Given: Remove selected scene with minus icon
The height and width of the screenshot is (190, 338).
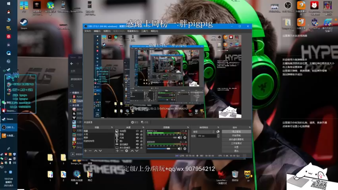Looking at the screenshot, I should click(90, 151).
